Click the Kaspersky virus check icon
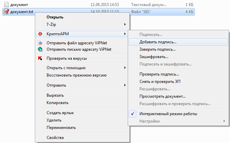The height and width of the screenshot is (143, 230). point(40,58)
